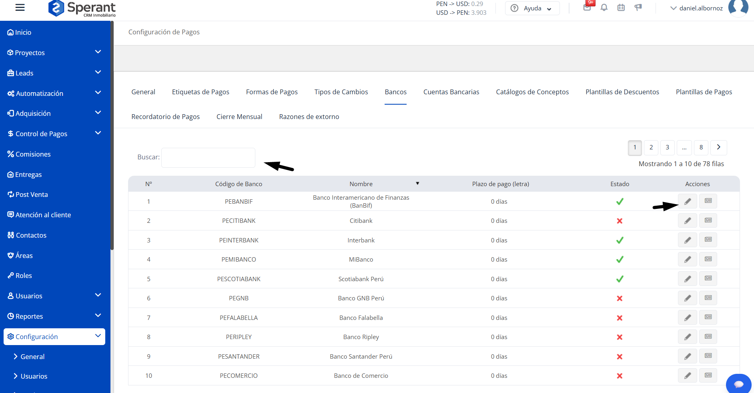Open details card icon for Interbank row

(708, 240)
